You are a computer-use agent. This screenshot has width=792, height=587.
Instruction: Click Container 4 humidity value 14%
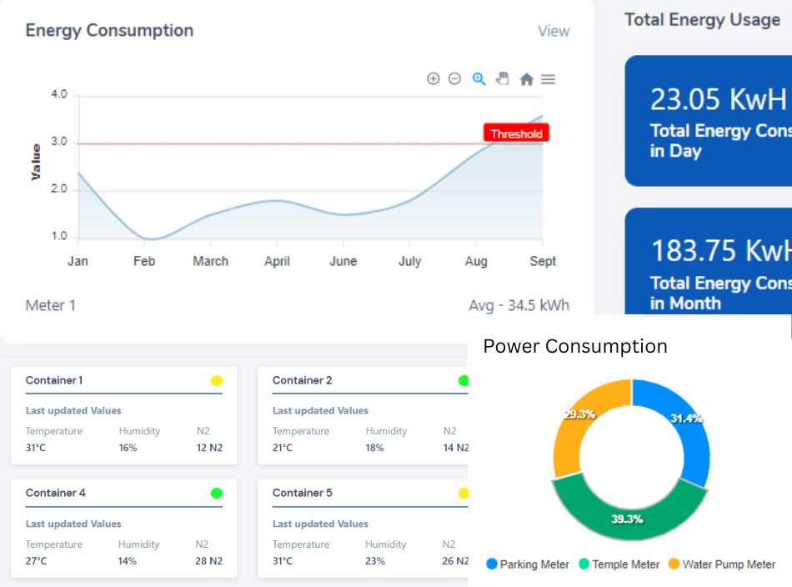click(128, 561)
